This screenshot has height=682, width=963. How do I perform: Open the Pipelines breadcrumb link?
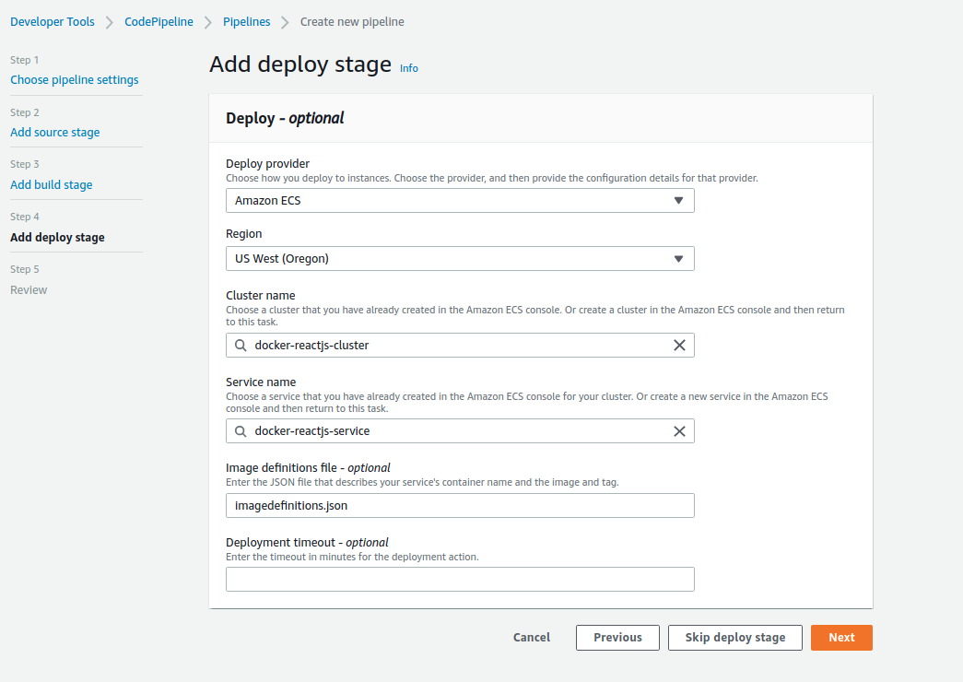[246, 21]
